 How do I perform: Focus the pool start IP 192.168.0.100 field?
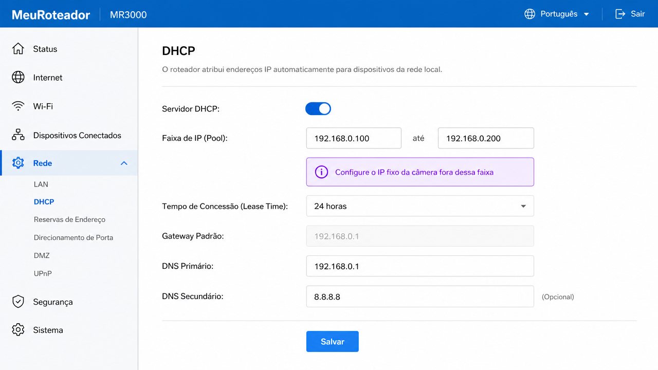[x=354, y=138]
